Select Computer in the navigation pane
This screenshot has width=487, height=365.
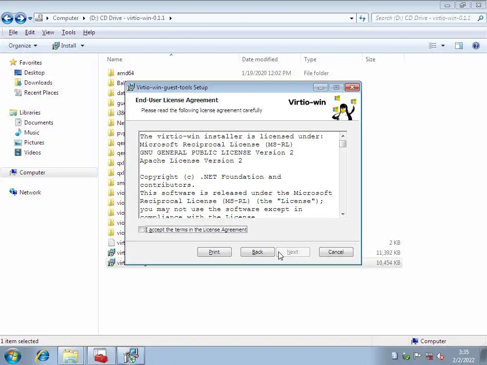(32, 172)
